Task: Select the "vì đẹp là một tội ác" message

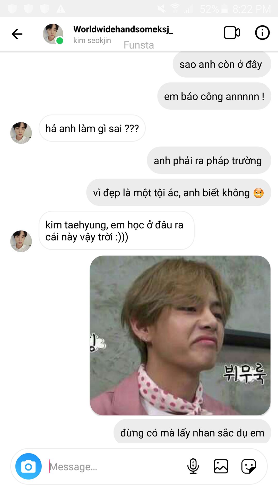Action: (179, 192)
